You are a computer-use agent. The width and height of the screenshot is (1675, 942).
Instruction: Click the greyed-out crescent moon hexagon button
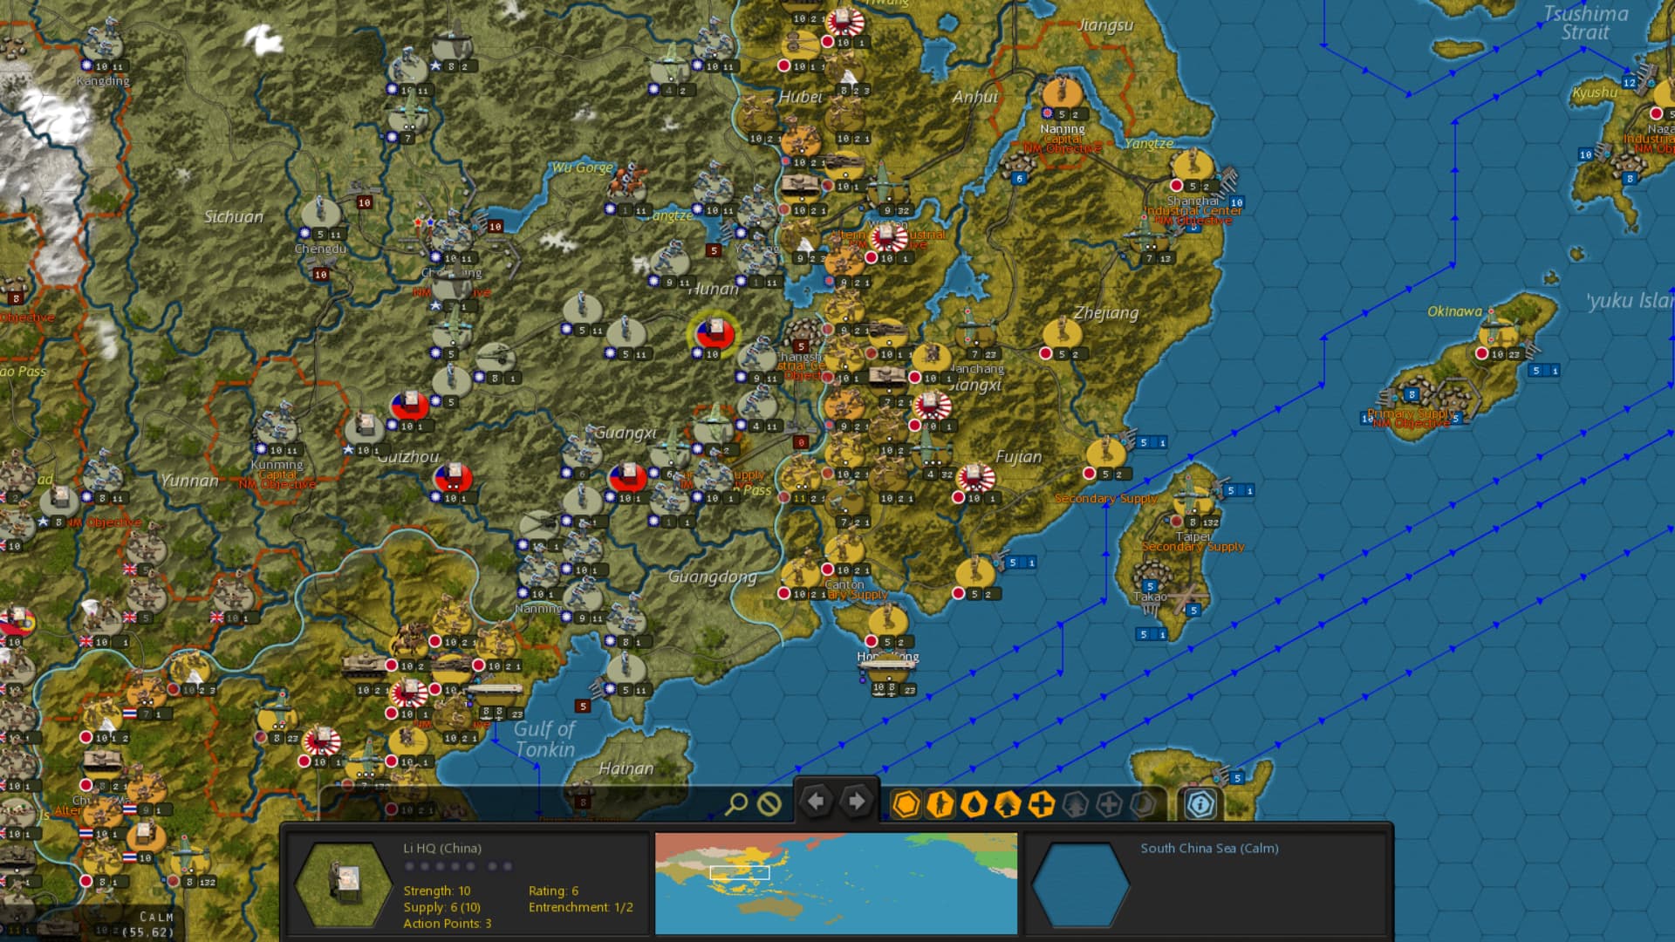[x=1142, y=804]
